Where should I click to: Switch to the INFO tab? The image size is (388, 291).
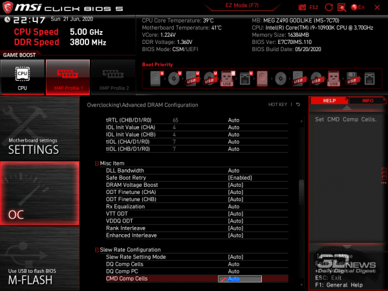[367, 102]
